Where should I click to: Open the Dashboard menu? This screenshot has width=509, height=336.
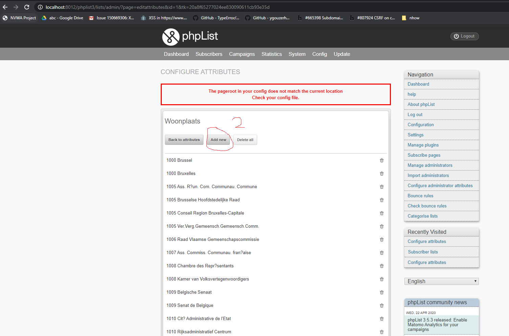tap(176, 54)
